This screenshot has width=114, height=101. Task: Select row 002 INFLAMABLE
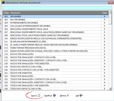(55, 16)
